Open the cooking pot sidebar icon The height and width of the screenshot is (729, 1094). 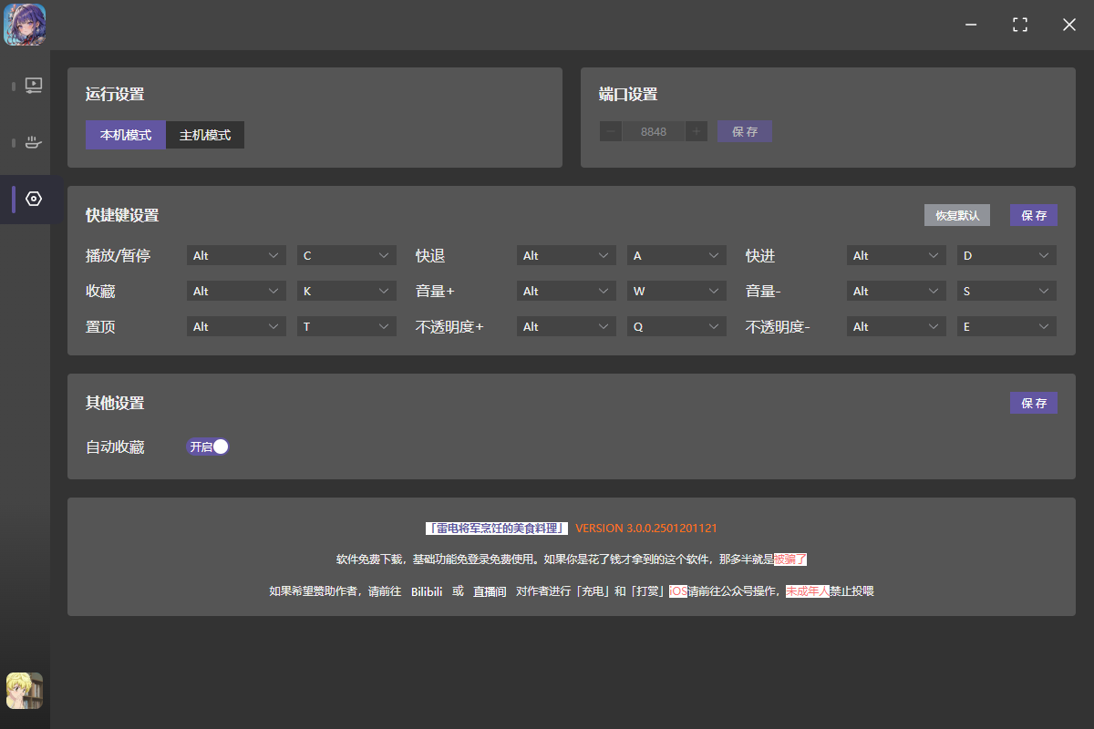(34, 142)
